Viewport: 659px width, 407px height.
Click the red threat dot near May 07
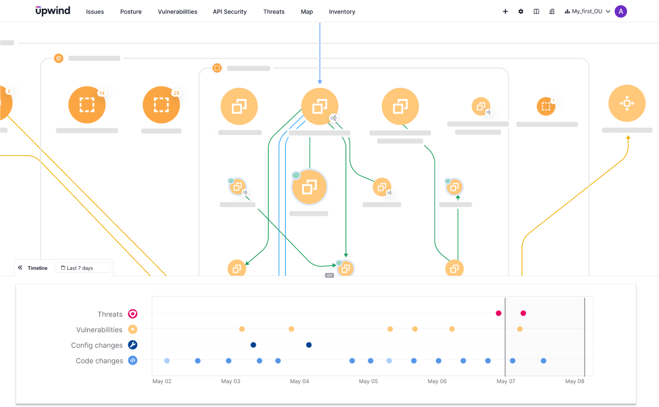(498, 313)
